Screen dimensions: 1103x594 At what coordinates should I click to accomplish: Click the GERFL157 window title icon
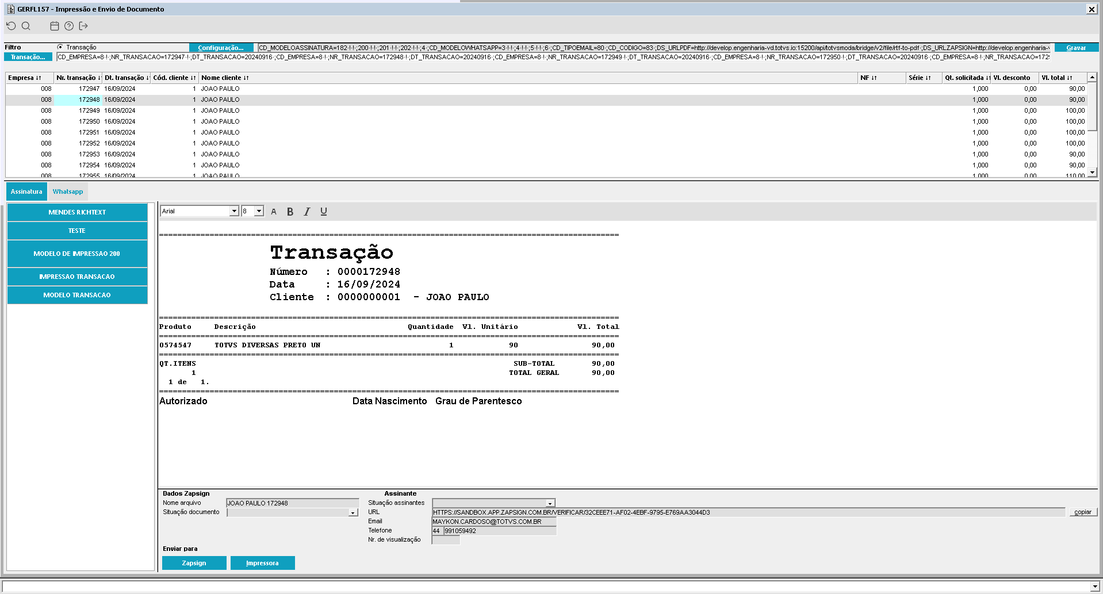pos(10,9)
